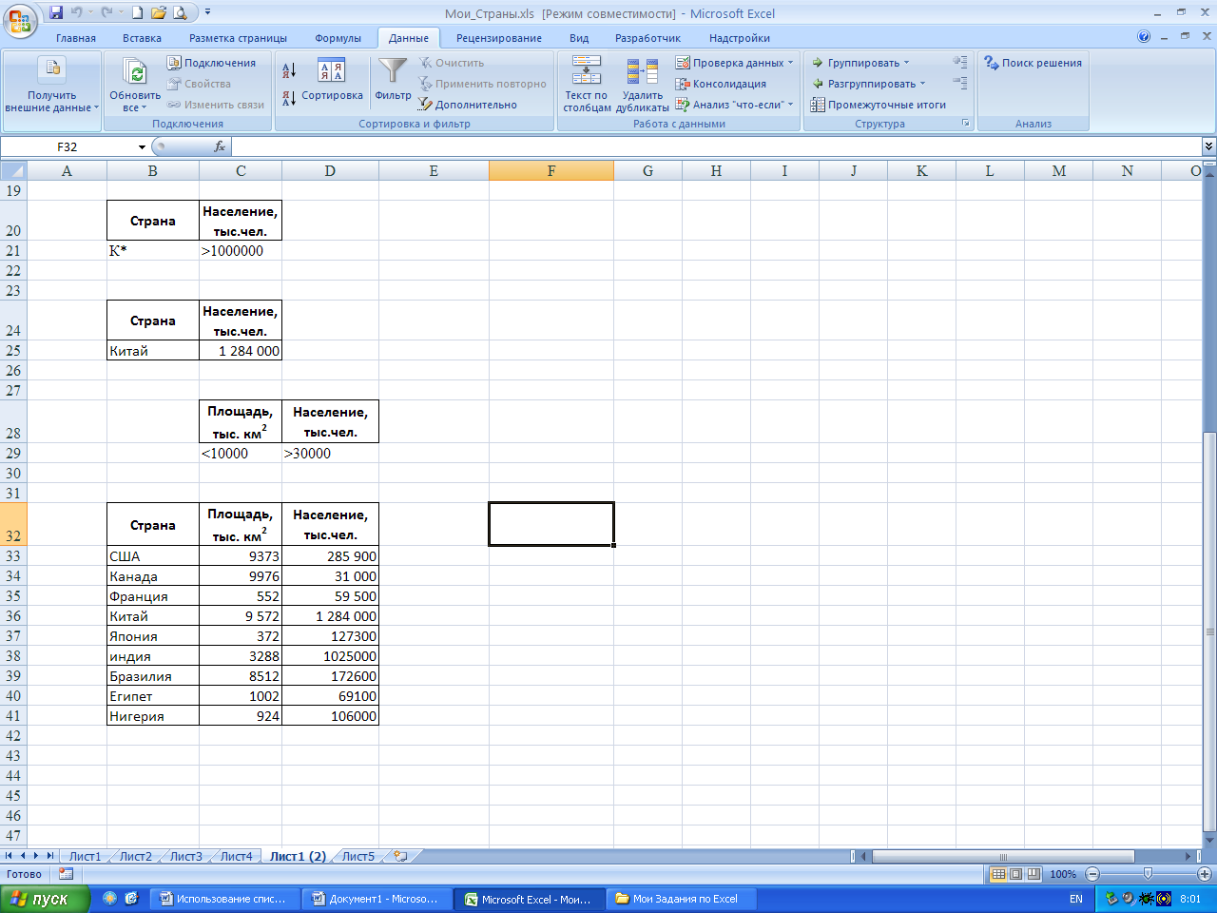1217x913 pixels.
Task: Zoom in with the plus button
Action: pos(1205,873)
